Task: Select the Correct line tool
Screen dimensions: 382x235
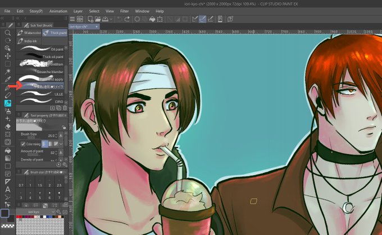Action: [7, 205]
